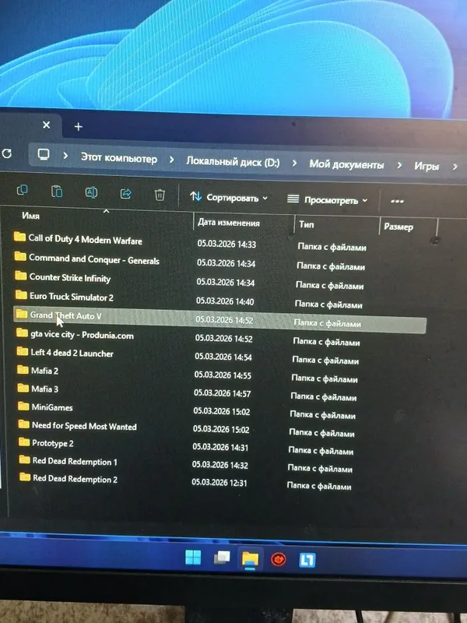Open the red round app in the taskbar

279,560
